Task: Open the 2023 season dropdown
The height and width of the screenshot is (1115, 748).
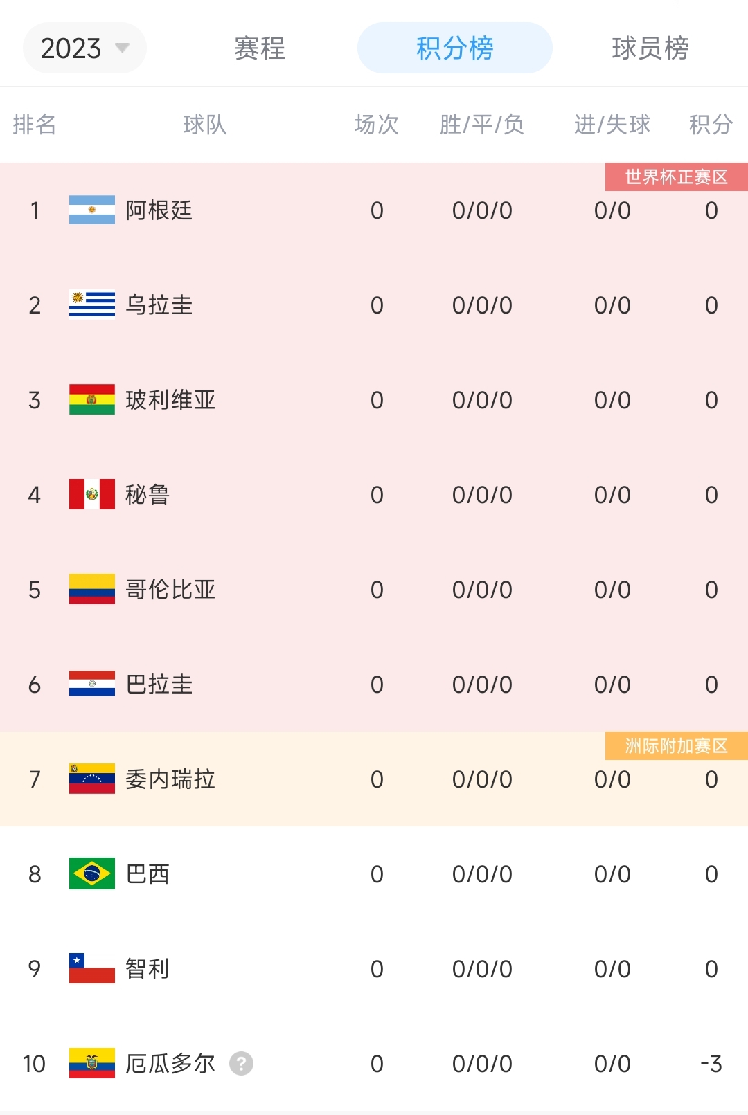Action: pyautogui.click(x=84, y=48)
